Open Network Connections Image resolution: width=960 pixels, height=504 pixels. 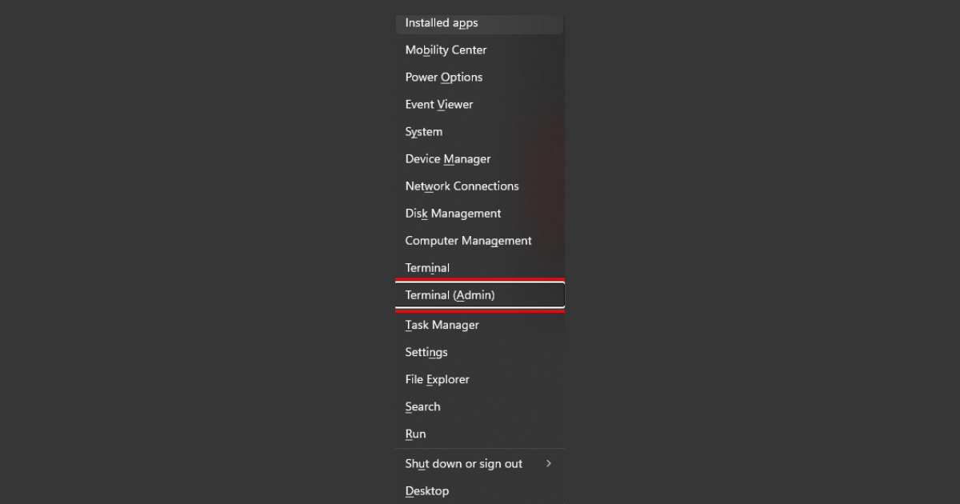pyautogui.click(x=462, y=186)
